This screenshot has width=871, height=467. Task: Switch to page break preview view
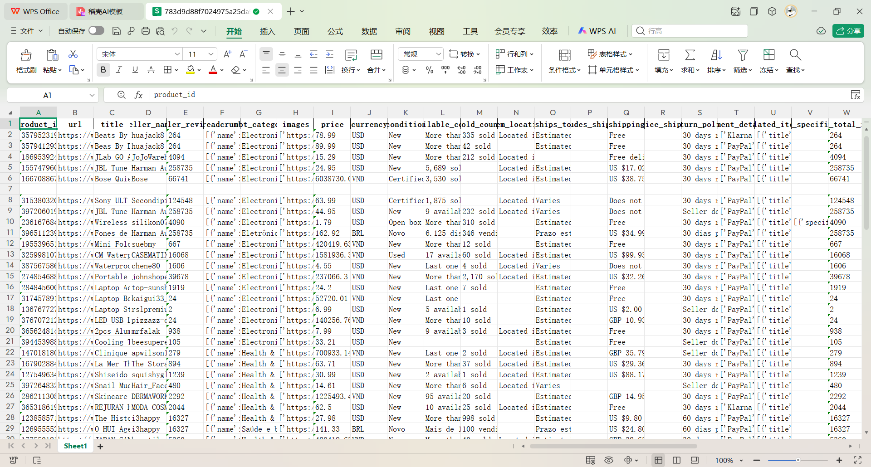click(x=676, y=460)
